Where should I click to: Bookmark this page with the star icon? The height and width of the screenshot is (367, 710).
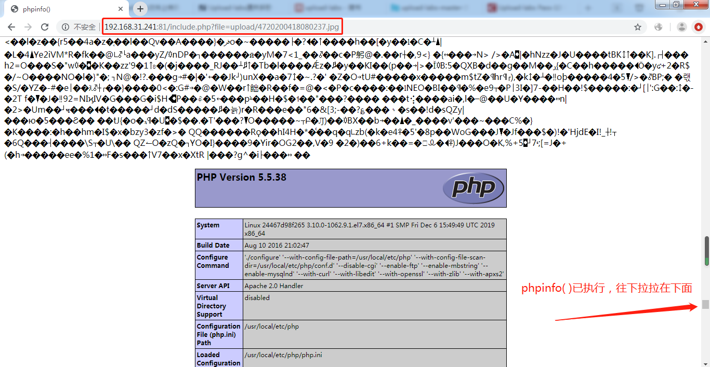[638, 27]
